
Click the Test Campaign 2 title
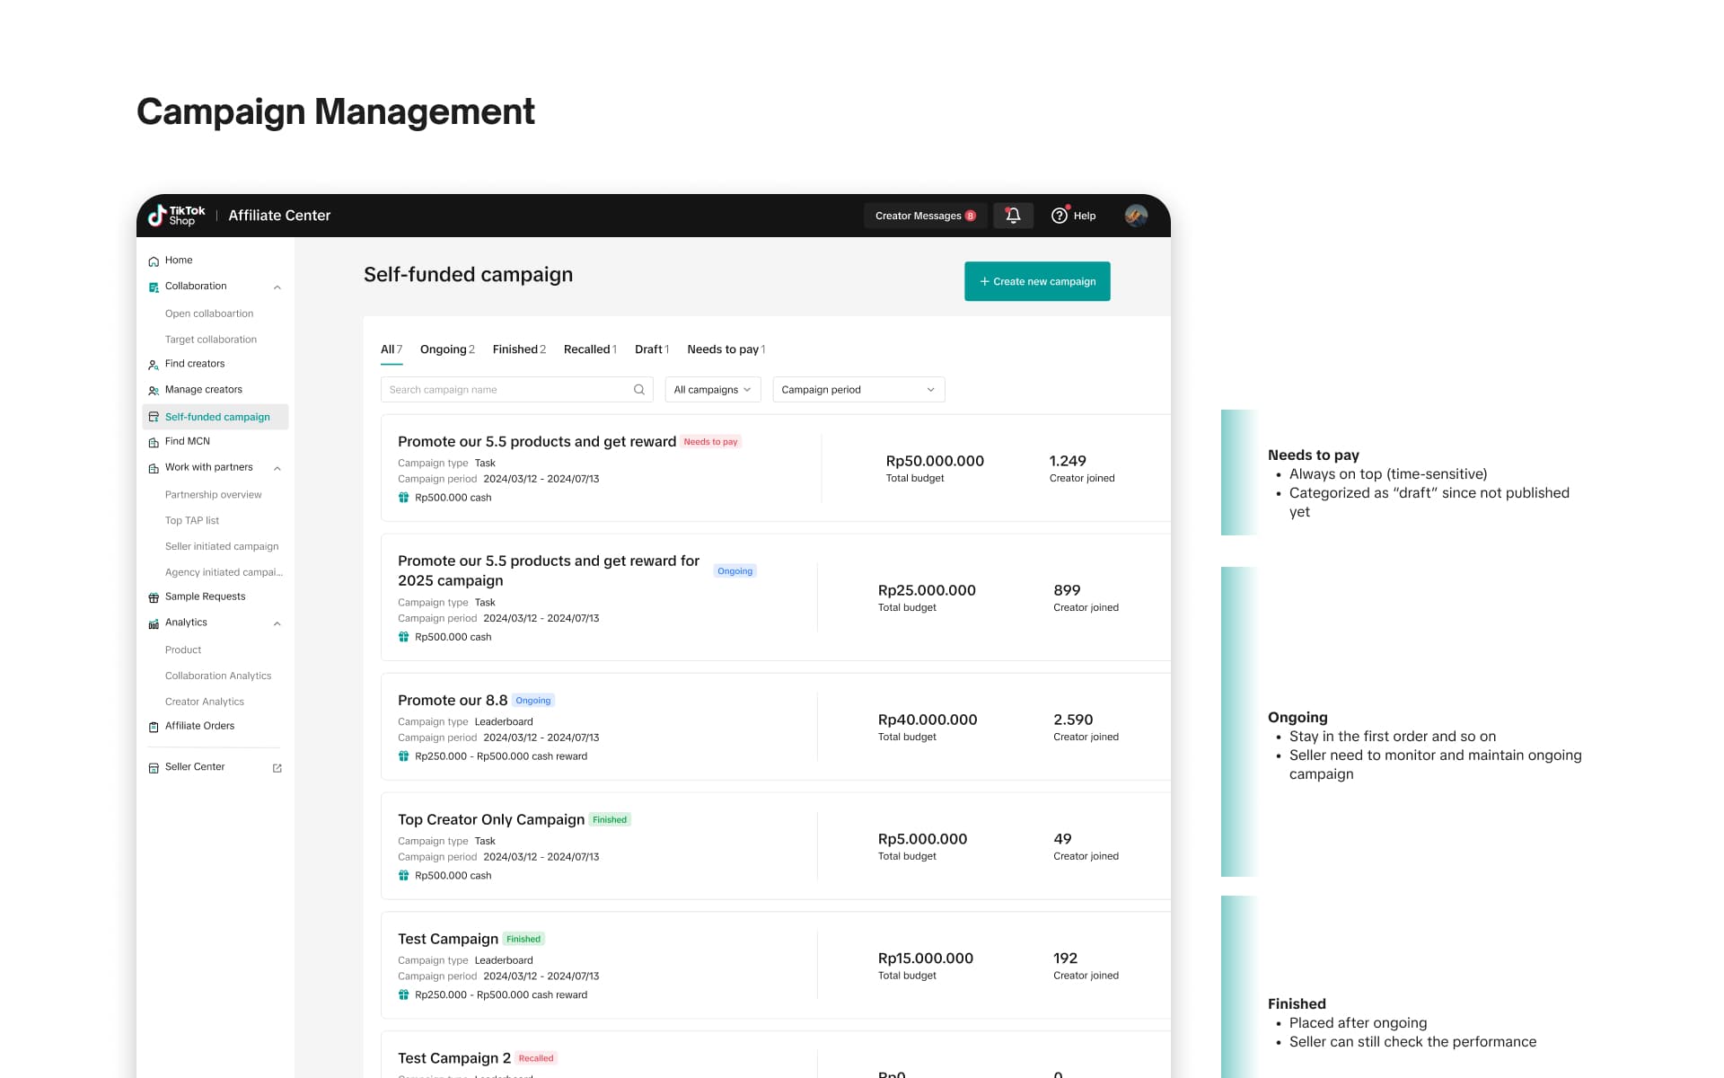(454, 1058)
